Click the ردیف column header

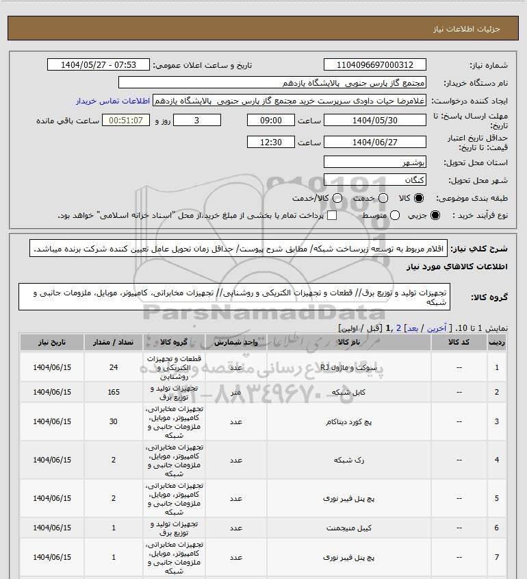(x=497, y=343)
